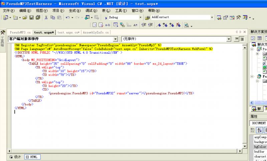Open the Toolbox hammer-and-wrench toolbar icon
The height and width of the screenshot is (161, 267).
(238, 17)
